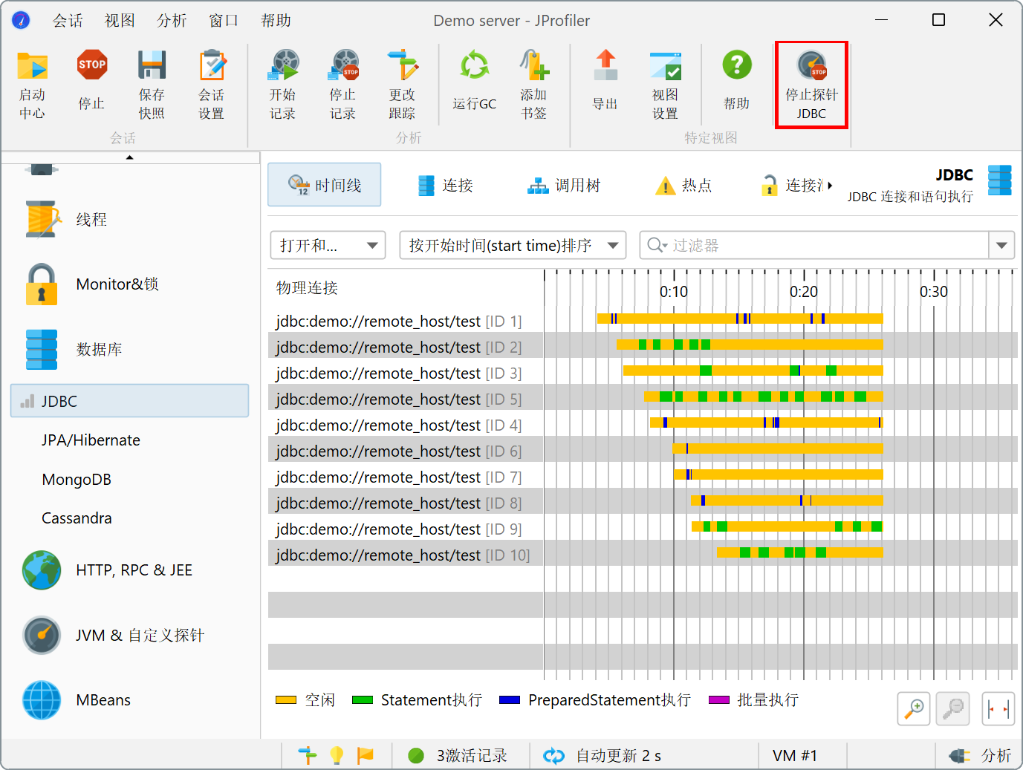Screen dimensions: 1023x770
Task: Open the 帮助 menu in menu bar
Action: [x=276, y=21]
